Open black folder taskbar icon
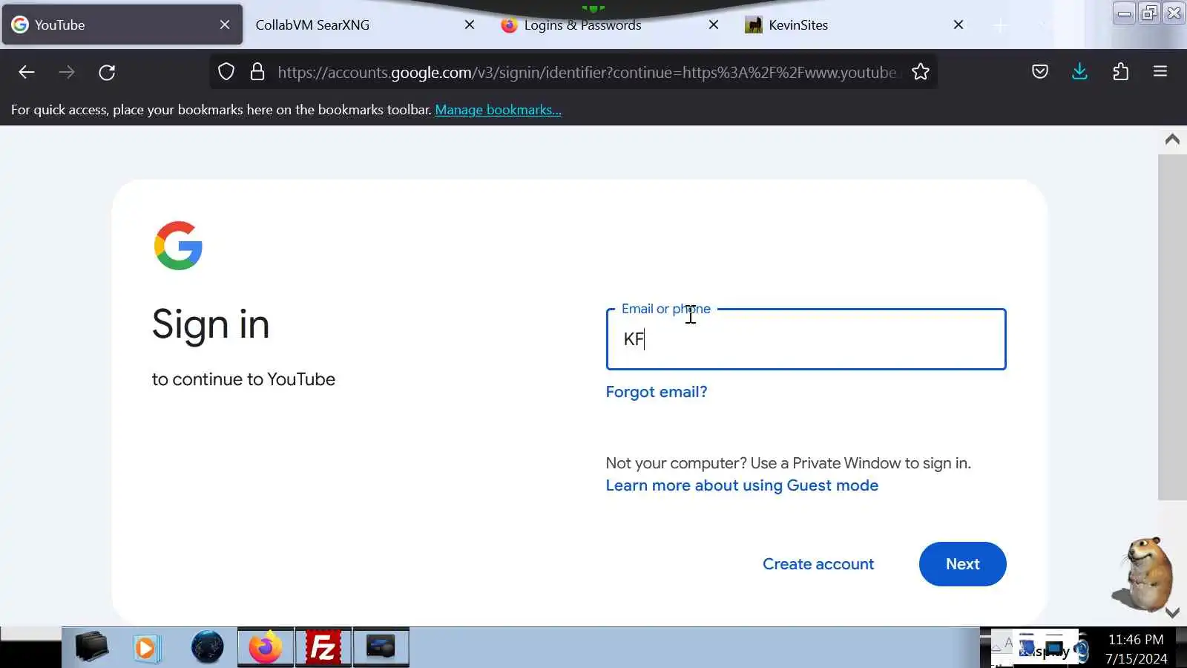 (x=91, y=648)
